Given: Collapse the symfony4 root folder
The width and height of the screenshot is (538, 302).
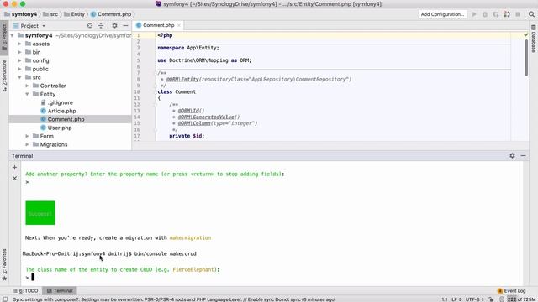Looking at the screenshot, I should click(x=13, y=35).
